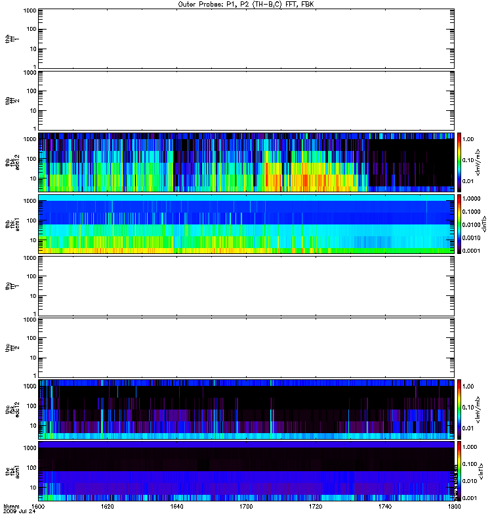This screenshot has height=525, width=492.
Task: Click the '1600' time axis label
Action: (39, 506)
